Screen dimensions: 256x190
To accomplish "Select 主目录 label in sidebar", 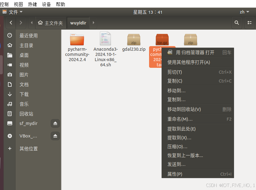I will point(26,46).
